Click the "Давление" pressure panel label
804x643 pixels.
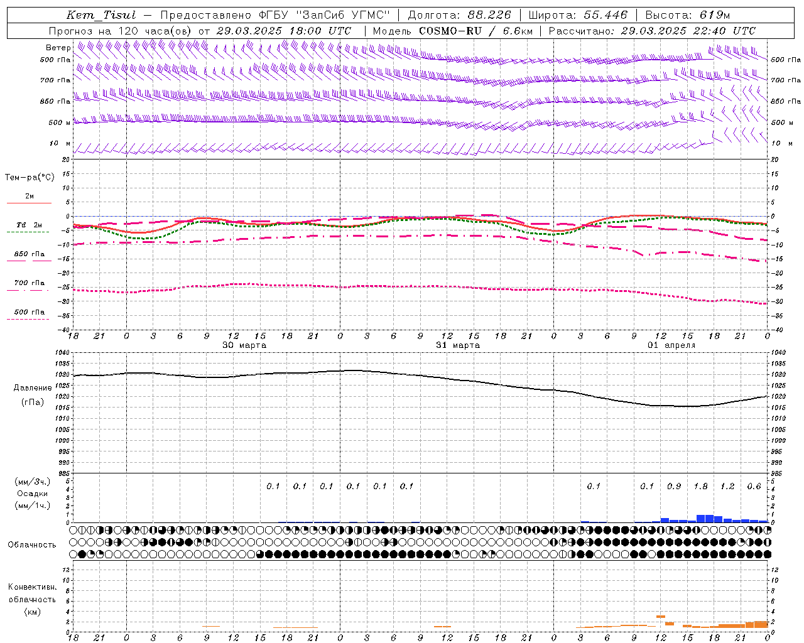click(x=33, y=388)
